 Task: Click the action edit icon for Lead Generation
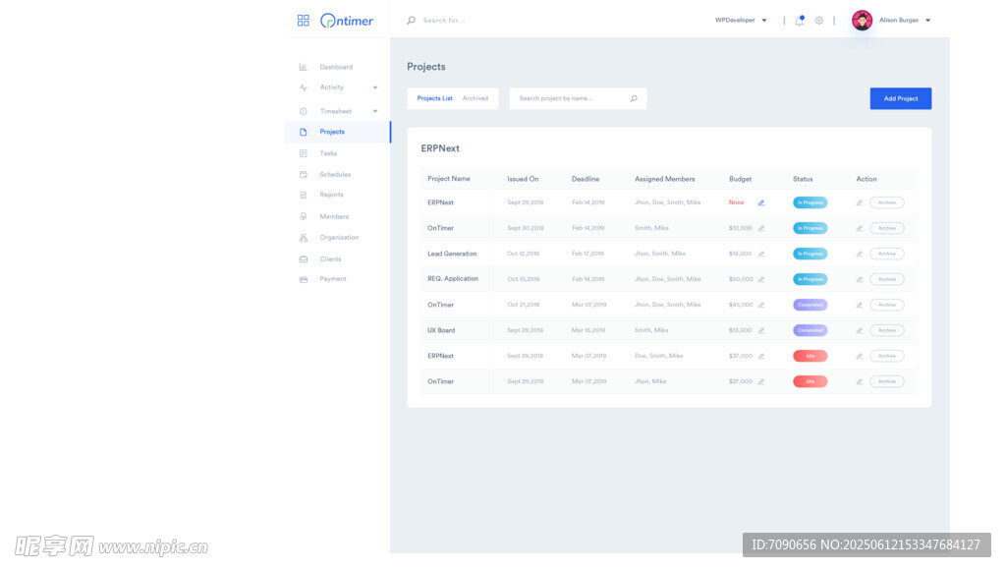[x=859, y=254]
